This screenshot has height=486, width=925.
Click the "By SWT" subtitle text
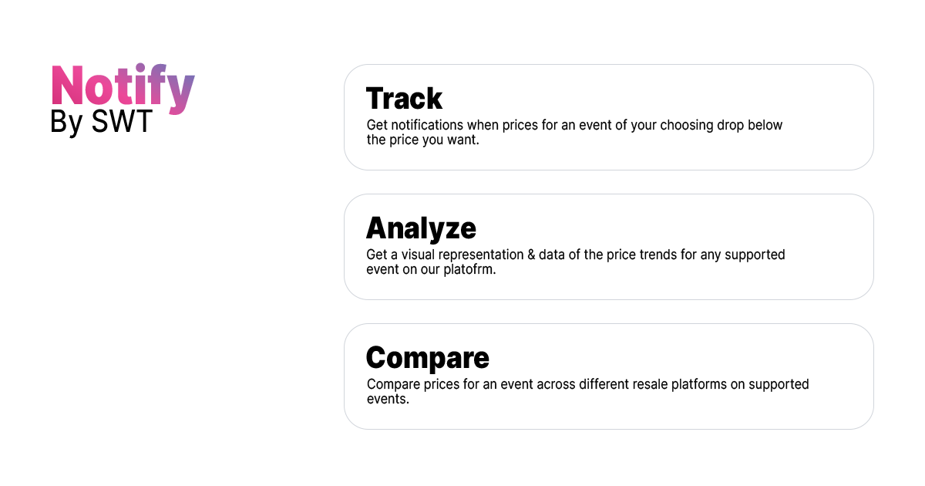pyautogui.click(x=101, y=123)
